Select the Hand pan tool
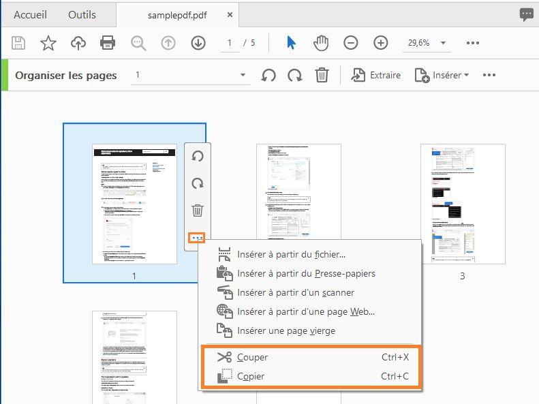Screen dimensions: 539x404 (321, 43)
